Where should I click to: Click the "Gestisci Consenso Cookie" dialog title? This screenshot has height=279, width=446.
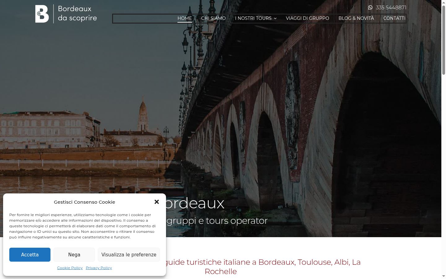[85, 202]
